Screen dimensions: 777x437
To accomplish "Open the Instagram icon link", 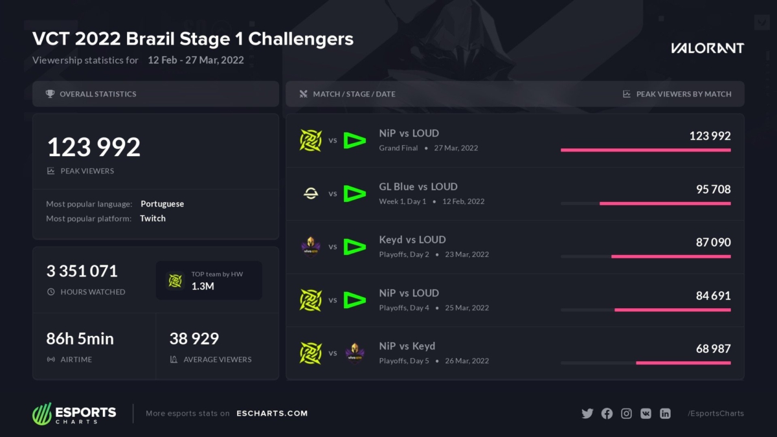I will point(626,414).
